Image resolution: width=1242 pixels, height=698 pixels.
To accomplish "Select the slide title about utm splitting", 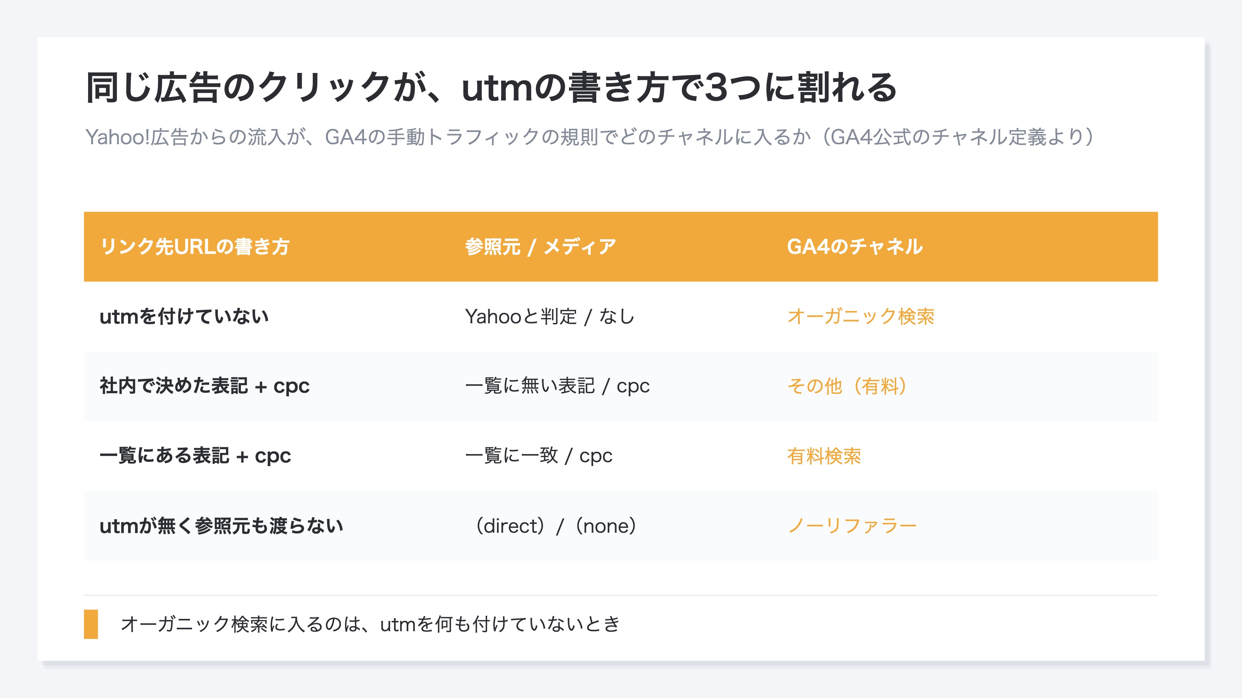I will click(490, 87).
